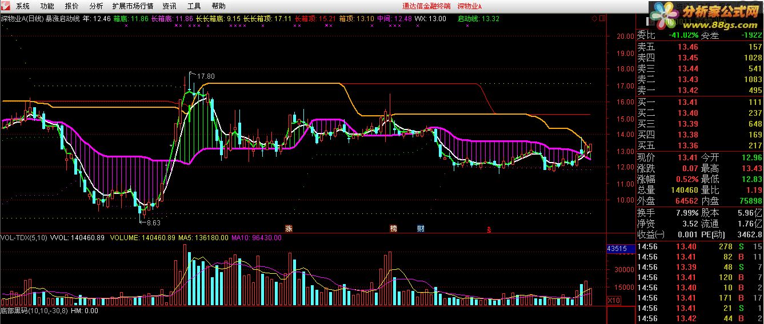This screenshot has width=764, height=324.
Task: Click the 卖二 13.43 quote row
Action: tap(700, 79)
